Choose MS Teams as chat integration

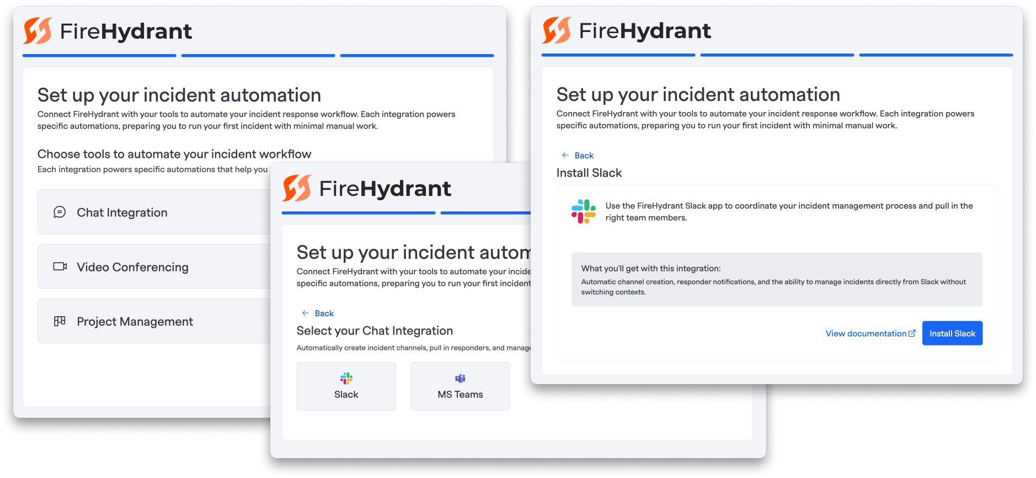tap(460, 386)
